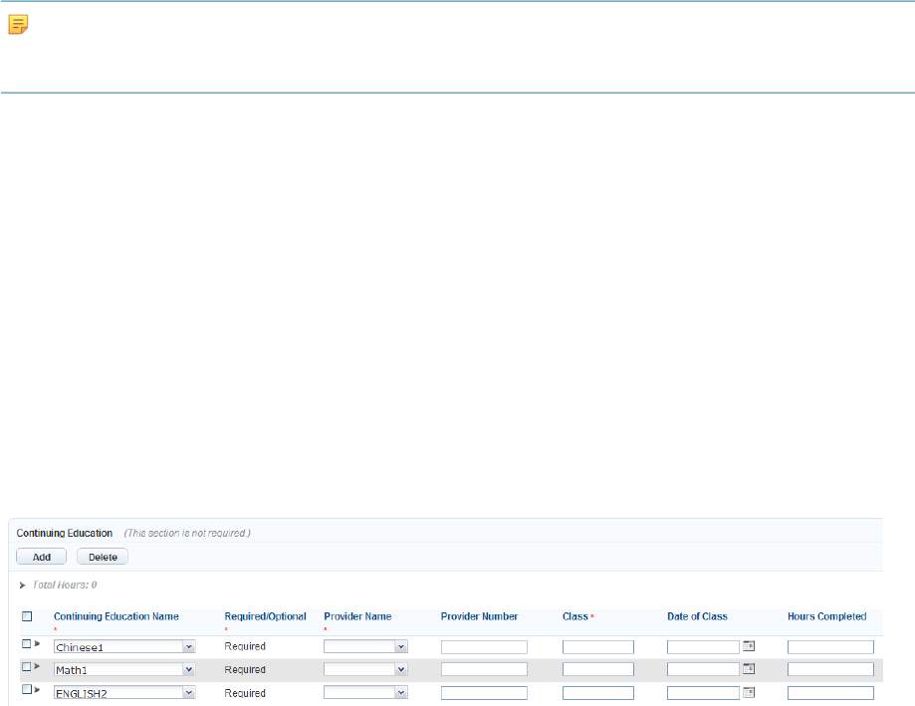This screenshot has height=706, width=915.
Task: Sort by Continuing Education Name header
Action: click(x=116, y=616)
